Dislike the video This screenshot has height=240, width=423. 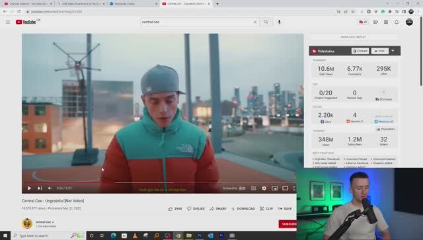pyautogui.click(x=196, y=209)
